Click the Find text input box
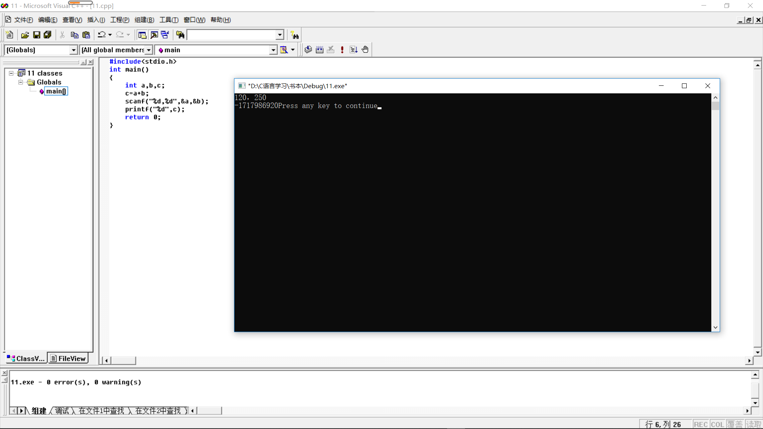This screenshot has height=429, width=763. tap(231, 35)
